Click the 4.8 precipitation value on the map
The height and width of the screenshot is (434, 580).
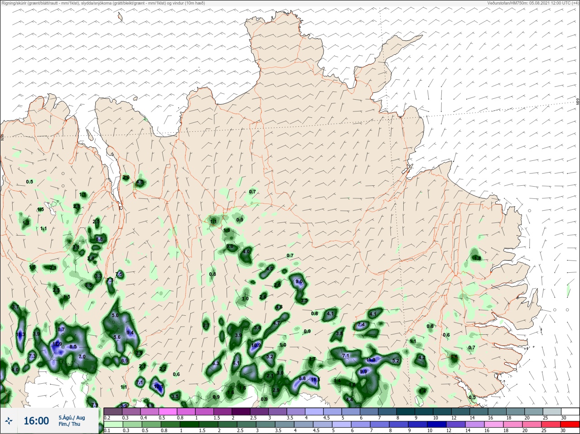coord(279,307)
